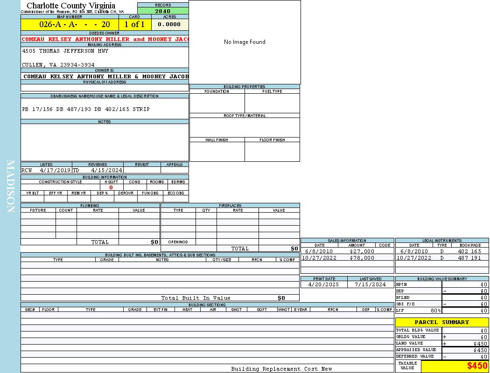Click inside the empty Notes box
This screenshot has width=490, height=373.
pyautogui.click(x=105, y=142)
